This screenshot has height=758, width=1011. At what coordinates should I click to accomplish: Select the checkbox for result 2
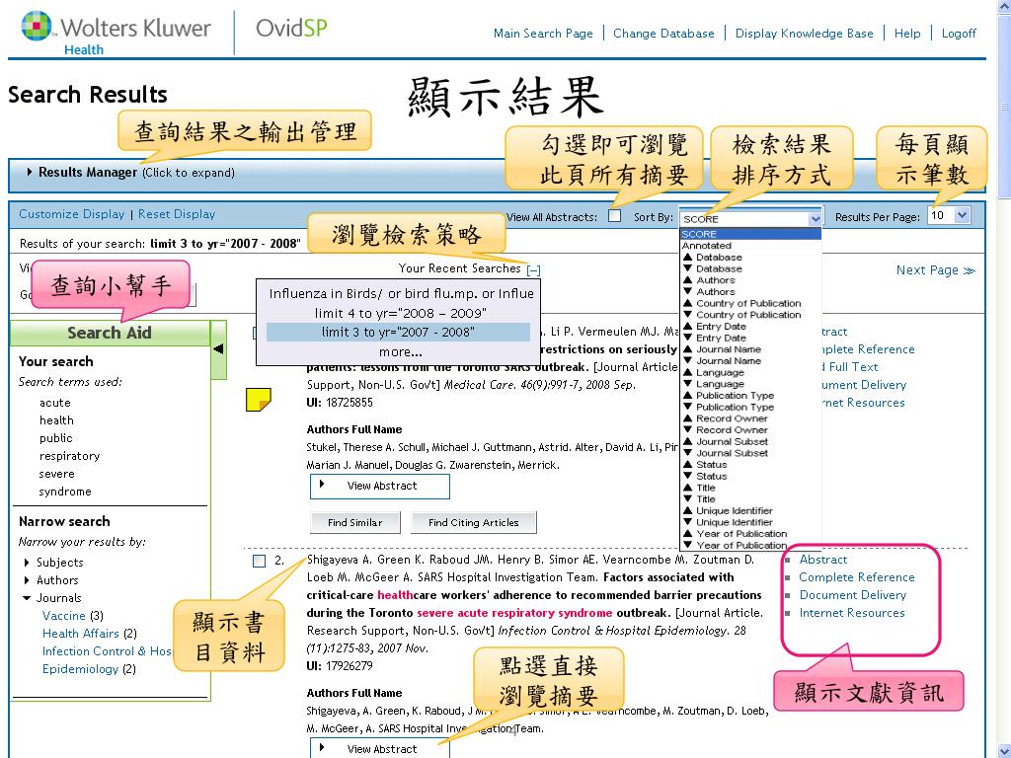260,561
